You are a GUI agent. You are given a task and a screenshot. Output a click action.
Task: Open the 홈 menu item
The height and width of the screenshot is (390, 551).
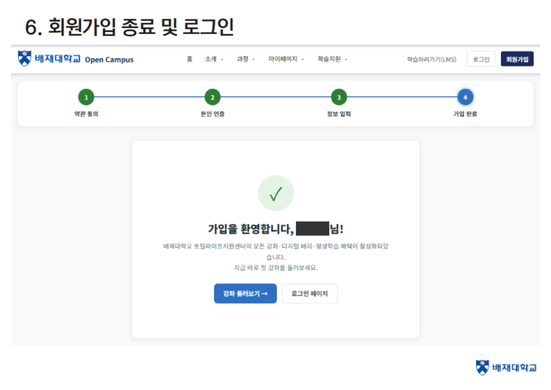(x=189, y=59)
